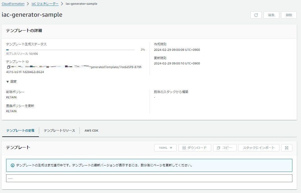The image size is (301, 193).
Task: Collapse the 設定 section disclosure triangle
Action: [x=8, y=81]
